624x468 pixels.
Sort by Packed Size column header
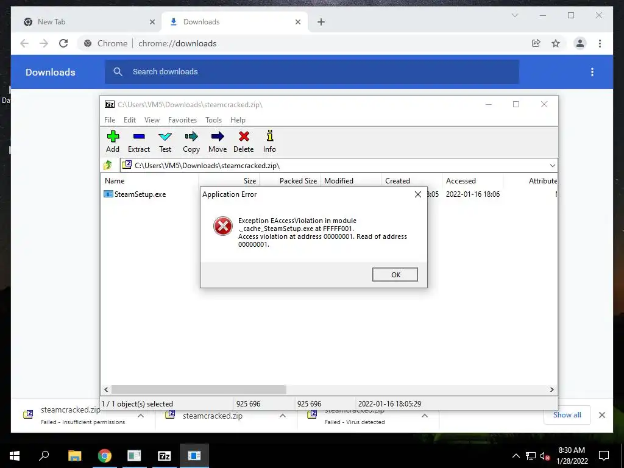tap(290, 180)
